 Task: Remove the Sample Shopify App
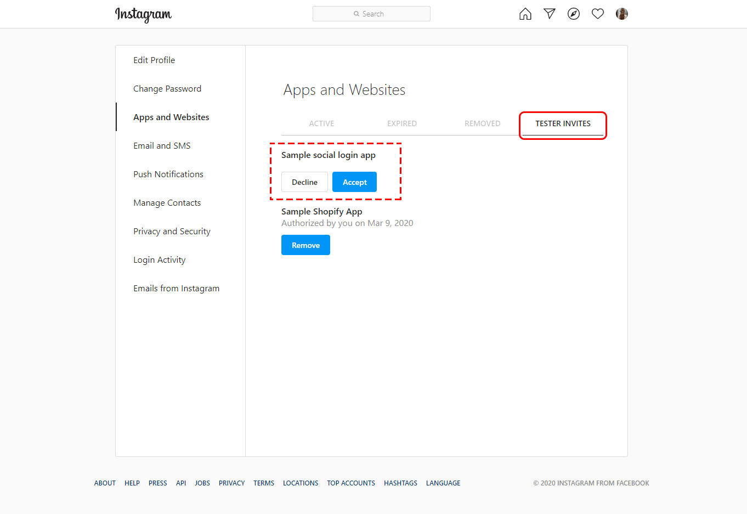[x=305, y=245]
